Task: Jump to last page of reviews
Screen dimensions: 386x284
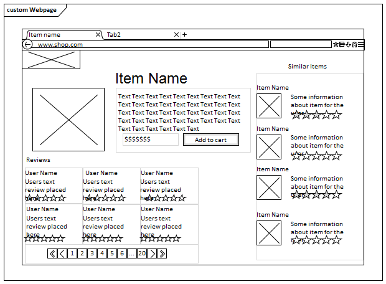Action: (162, 253)
